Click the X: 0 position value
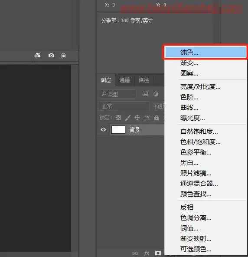 [x=110, y=5]
